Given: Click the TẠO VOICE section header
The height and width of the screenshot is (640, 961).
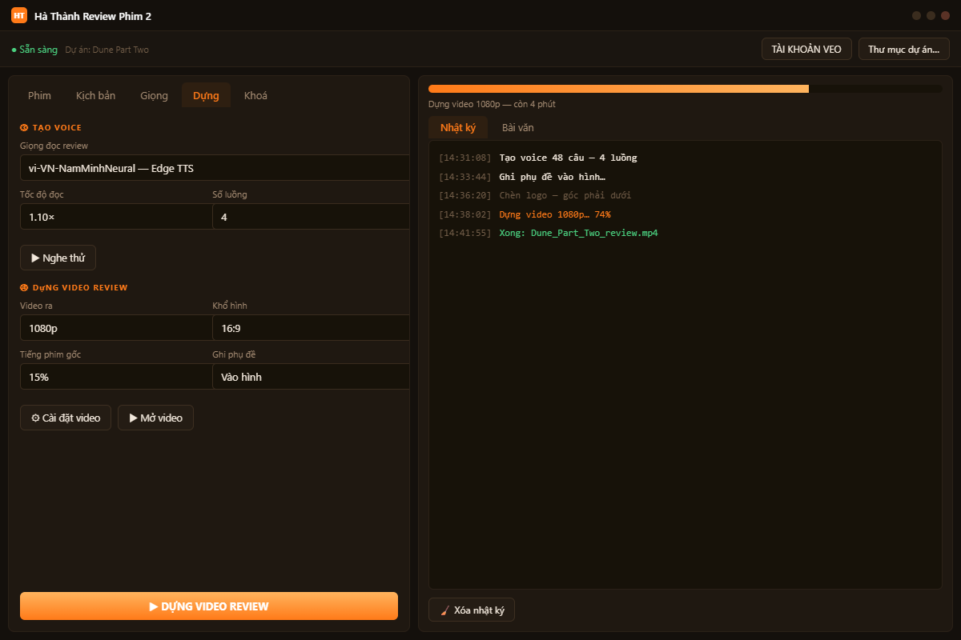Looking at the screenshot, I should pos(50,127).
